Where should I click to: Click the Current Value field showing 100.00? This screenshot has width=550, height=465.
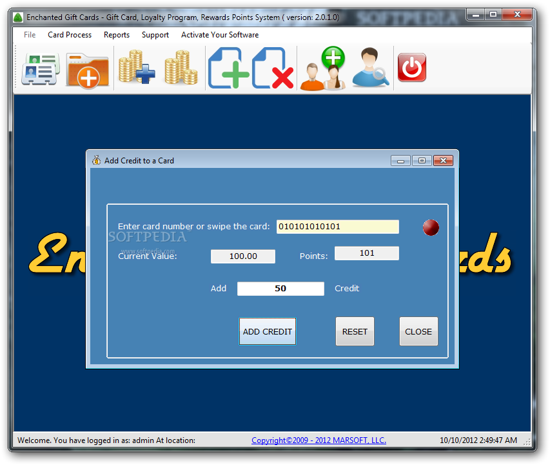(243, 256)
